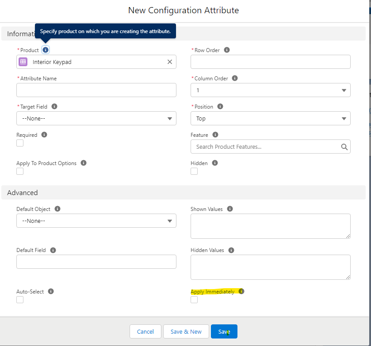Open the Target Field dropdown

click(x=96, y=118)
